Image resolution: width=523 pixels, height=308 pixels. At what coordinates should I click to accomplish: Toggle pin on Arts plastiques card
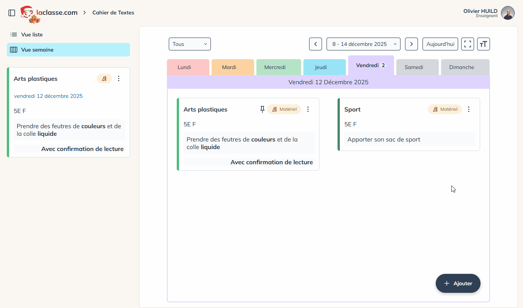click(262, 109)
